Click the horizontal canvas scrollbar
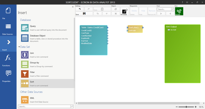The image size is (205, 109). coord(138,103)
